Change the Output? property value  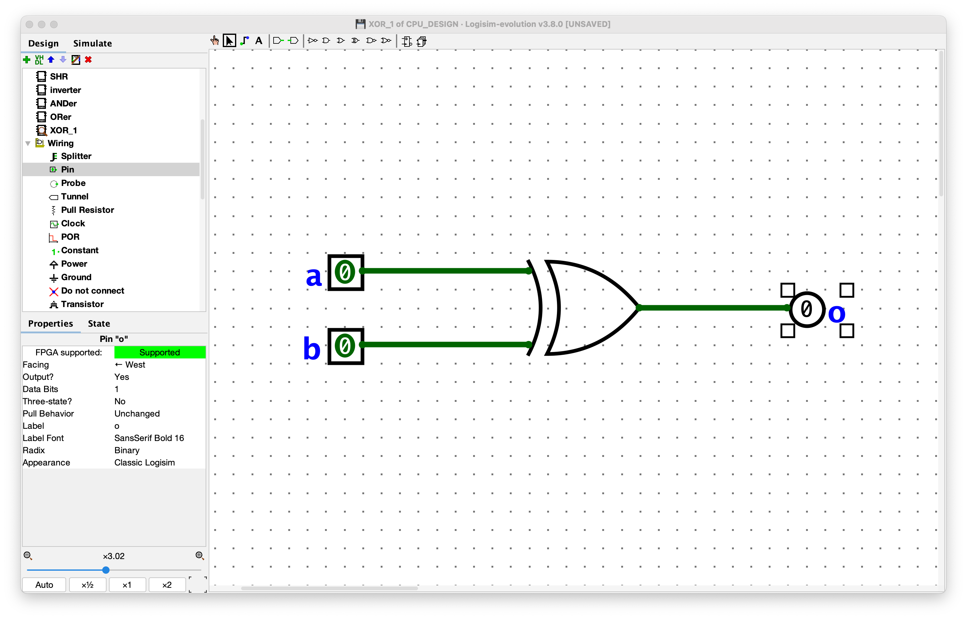(x=160, y=377)
